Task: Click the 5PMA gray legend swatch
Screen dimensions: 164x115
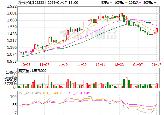Action: click(x=111, y=3)
